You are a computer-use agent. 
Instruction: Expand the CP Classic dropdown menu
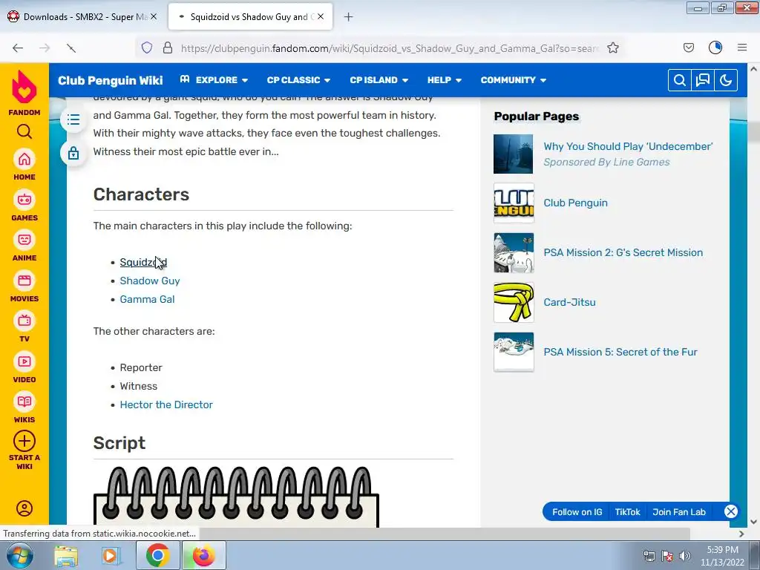pos(298,80)
